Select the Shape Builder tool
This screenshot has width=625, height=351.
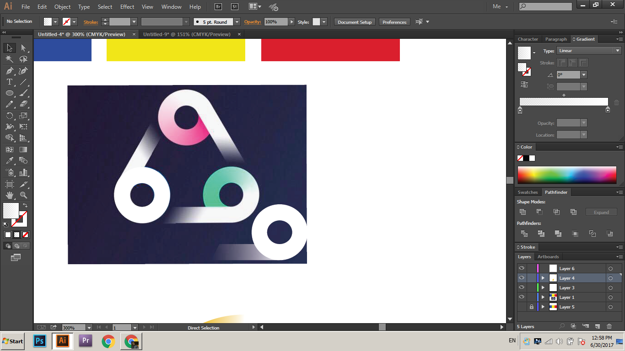click(10, 138)
